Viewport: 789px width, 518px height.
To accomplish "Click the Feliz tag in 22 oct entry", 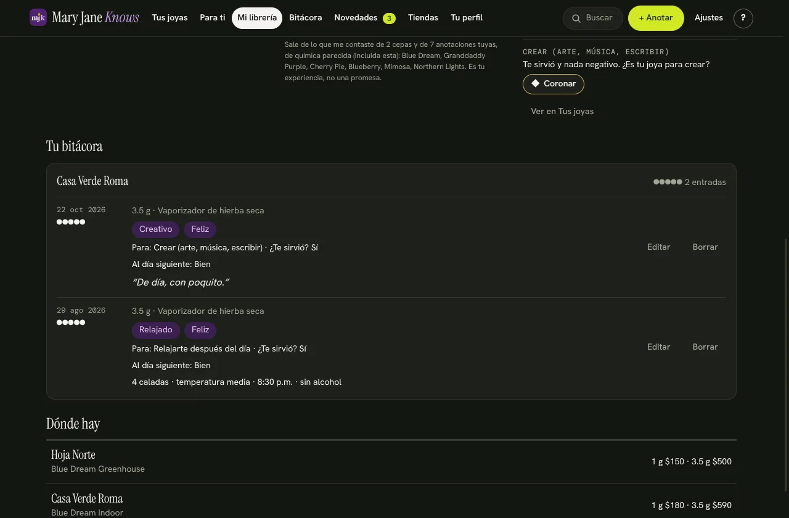I will pyautogui.click(x=200, y=229).
